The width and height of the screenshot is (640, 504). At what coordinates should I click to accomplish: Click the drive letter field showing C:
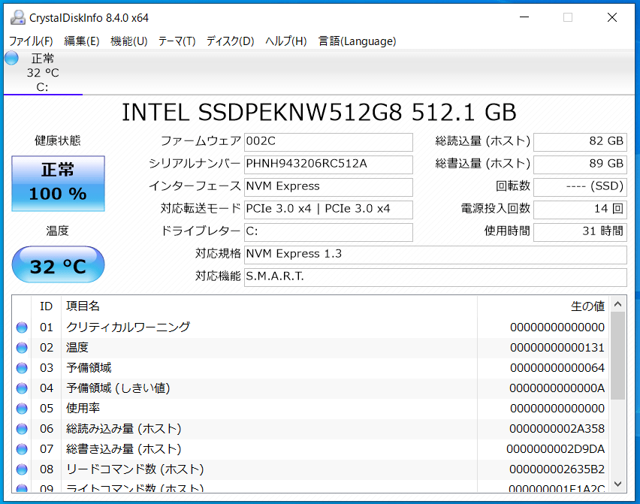tap(328, 232)
